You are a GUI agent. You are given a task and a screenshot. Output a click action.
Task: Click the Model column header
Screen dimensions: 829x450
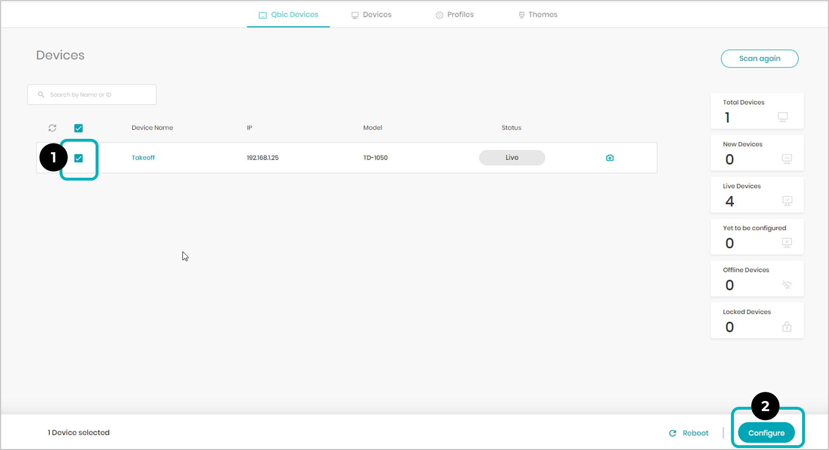[373, 128]
